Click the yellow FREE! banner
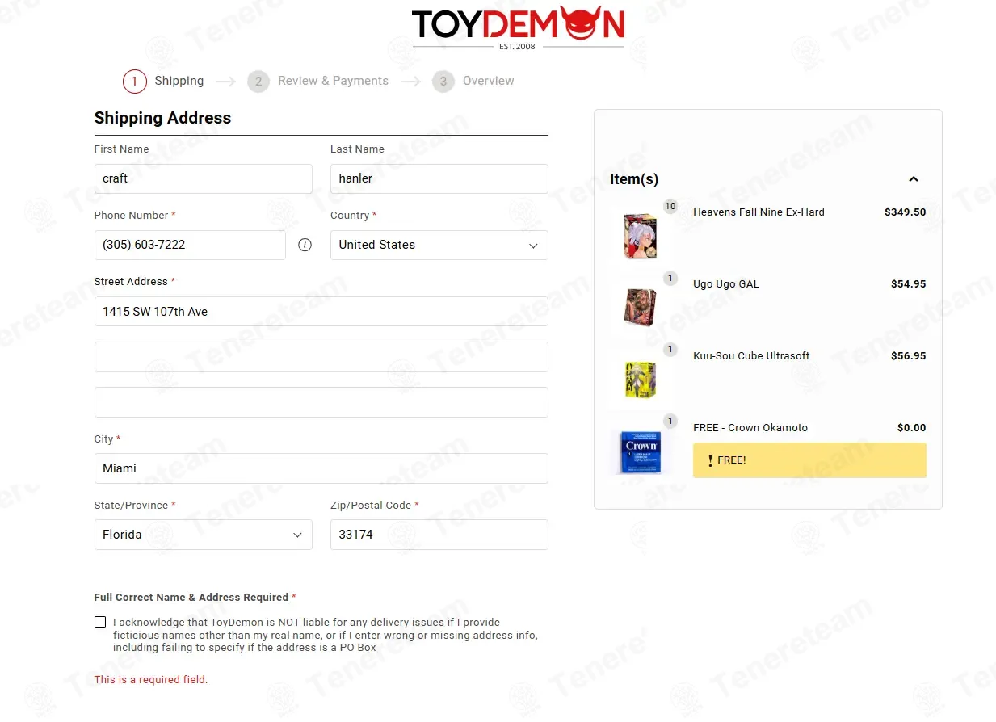996x722 pixels. point(809,460)
